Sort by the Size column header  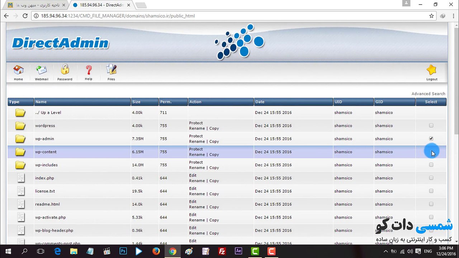tap(145, 102)
